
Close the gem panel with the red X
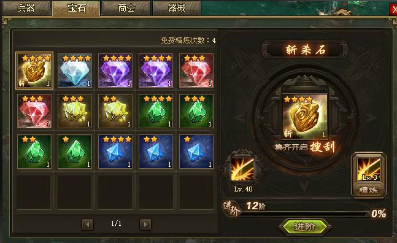(393, 10)
